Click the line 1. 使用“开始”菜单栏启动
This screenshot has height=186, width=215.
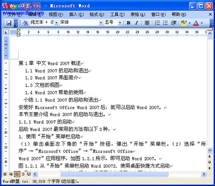click(x=50, y=137)
